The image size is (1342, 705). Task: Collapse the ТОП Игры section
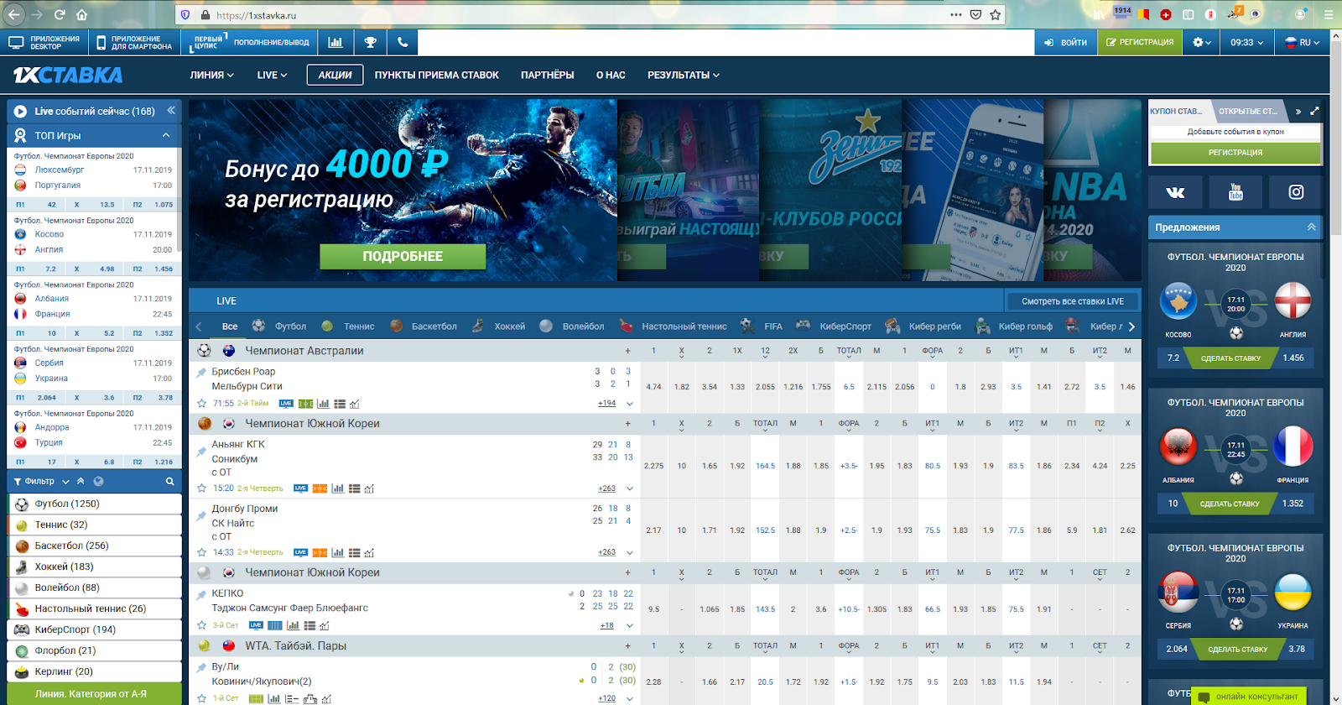click(x=166, y=135)
